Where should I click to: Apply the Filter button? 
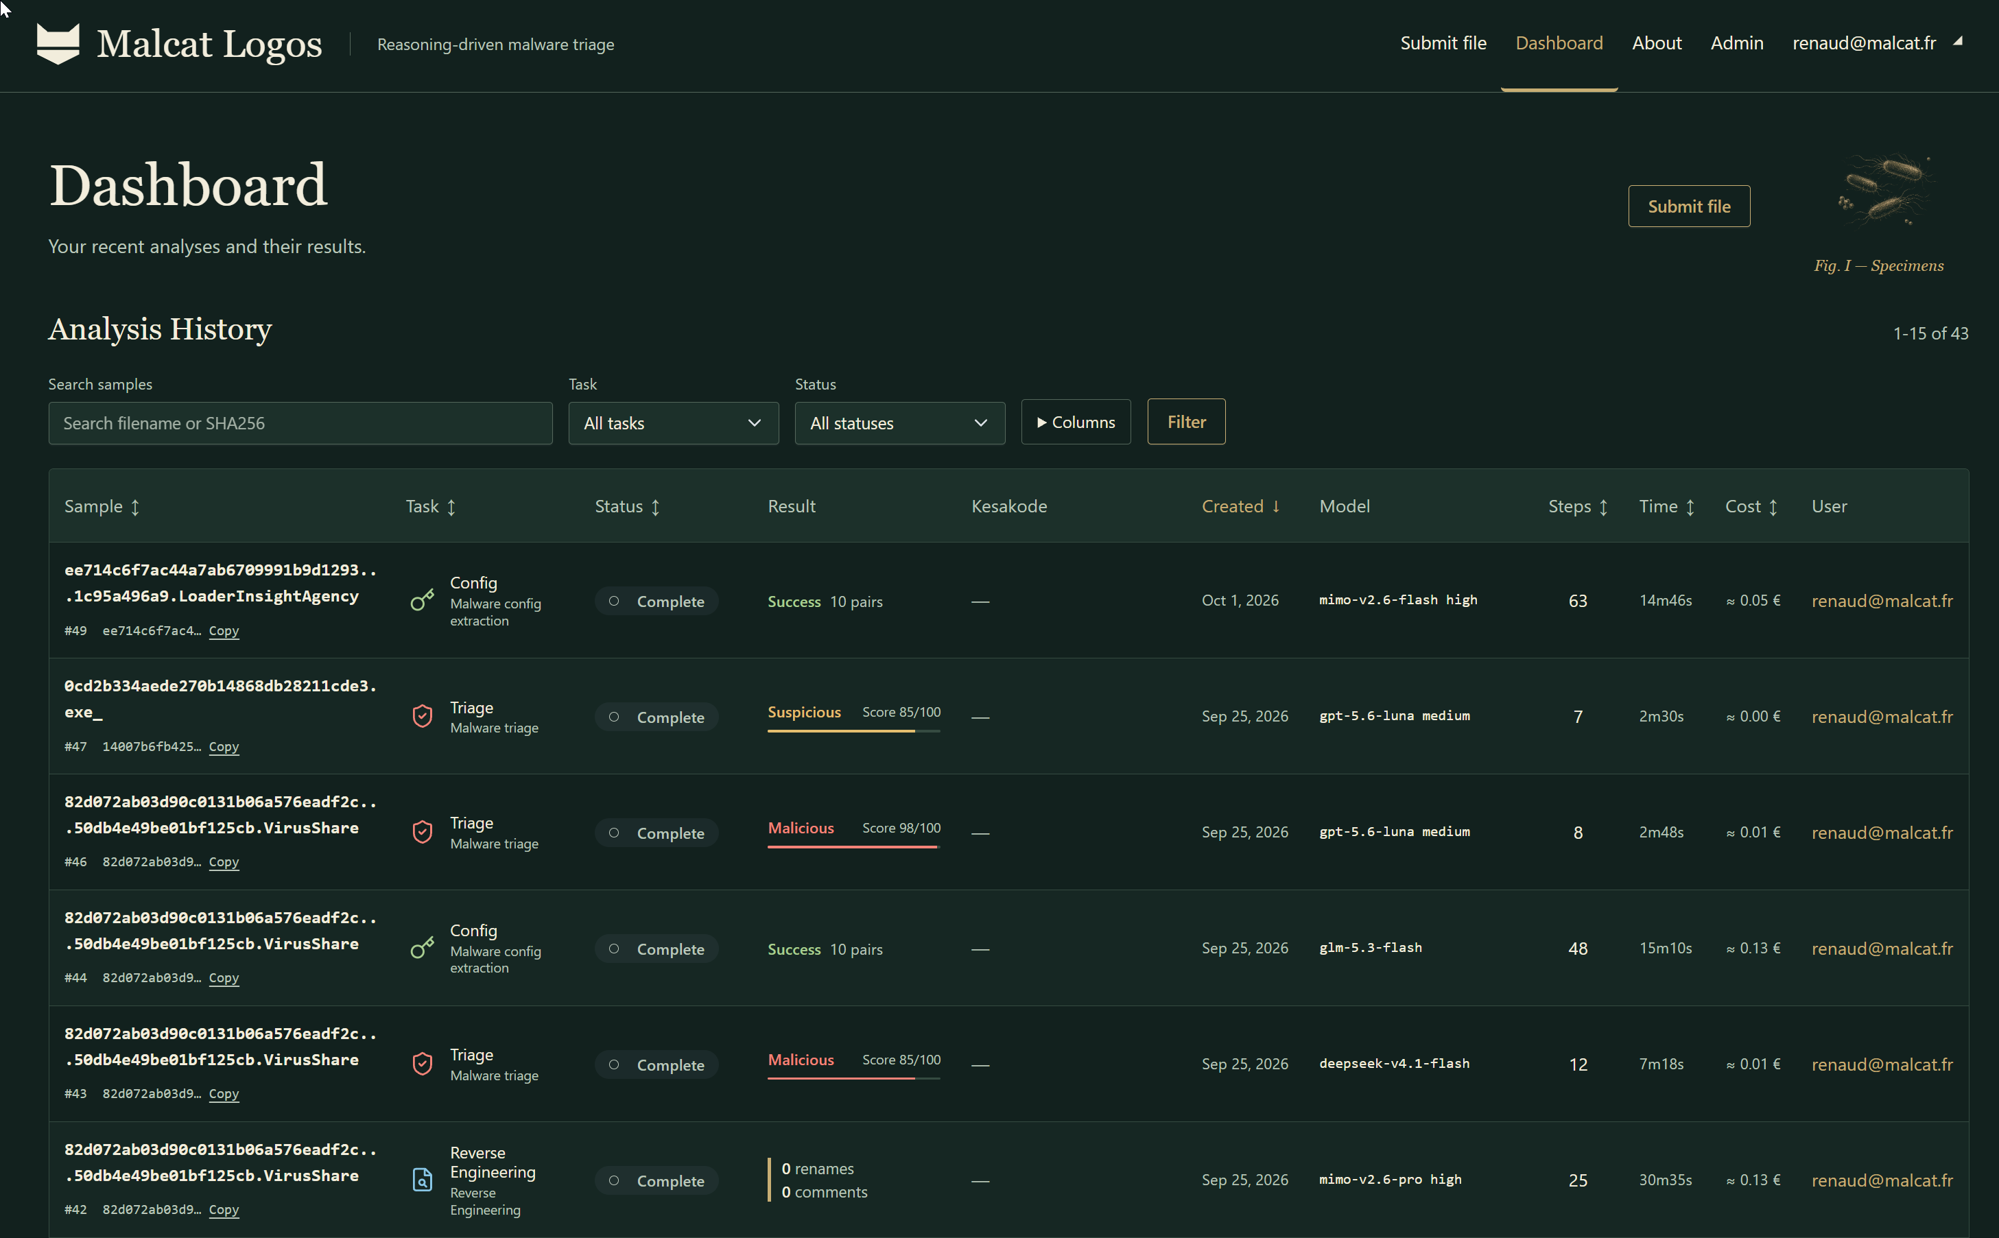point(1186,422)
